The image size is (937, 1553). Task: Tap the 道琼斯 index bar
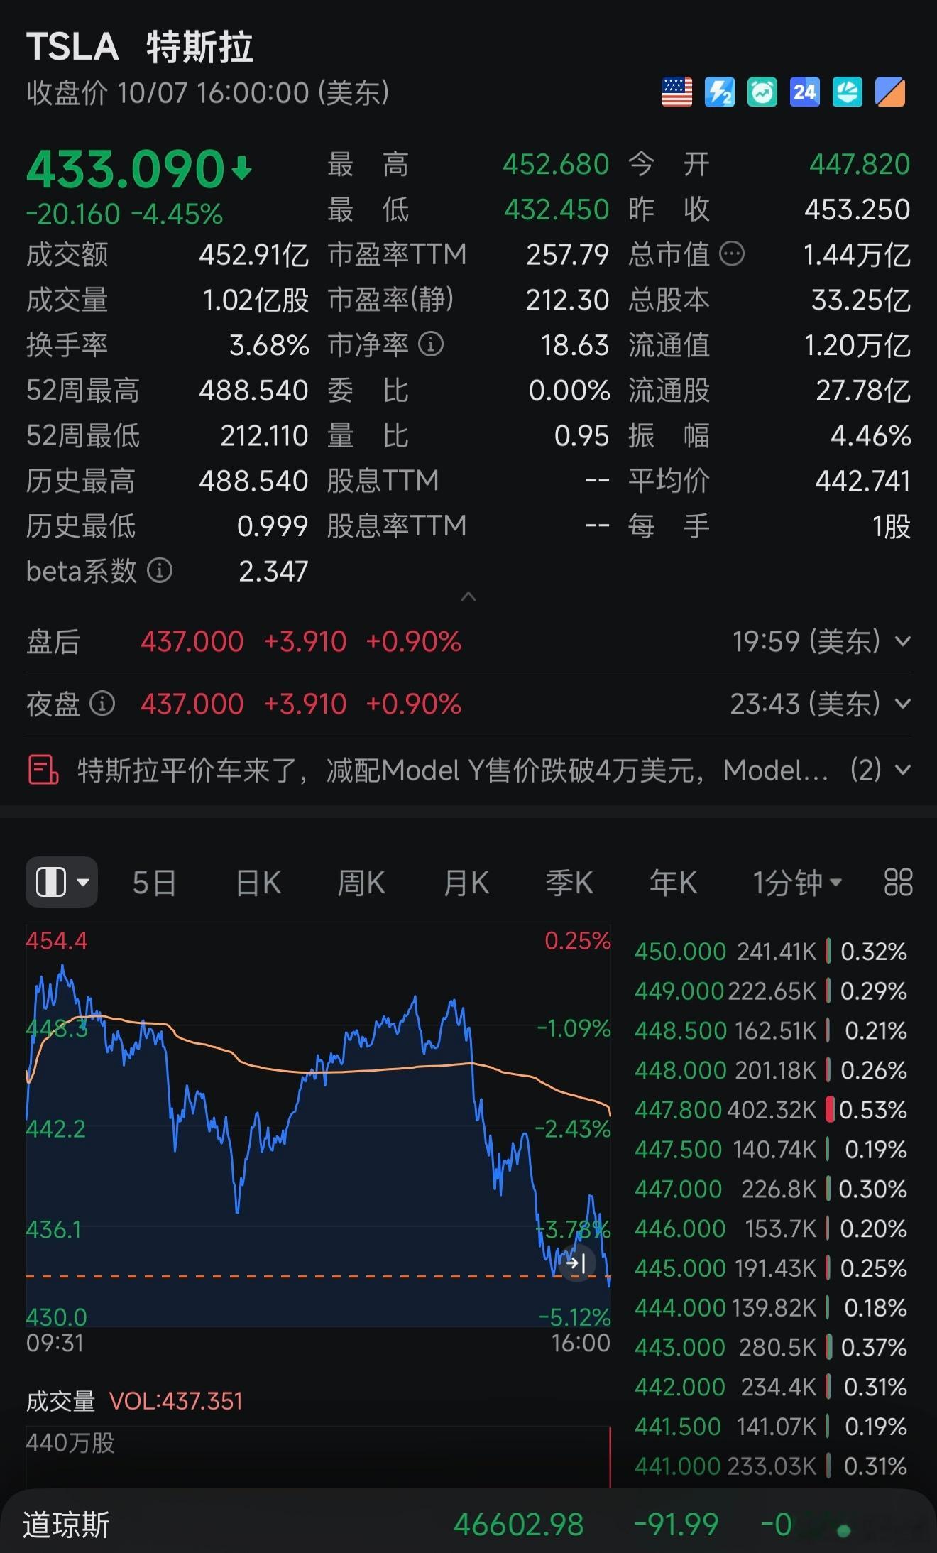tap(468, 1524)
